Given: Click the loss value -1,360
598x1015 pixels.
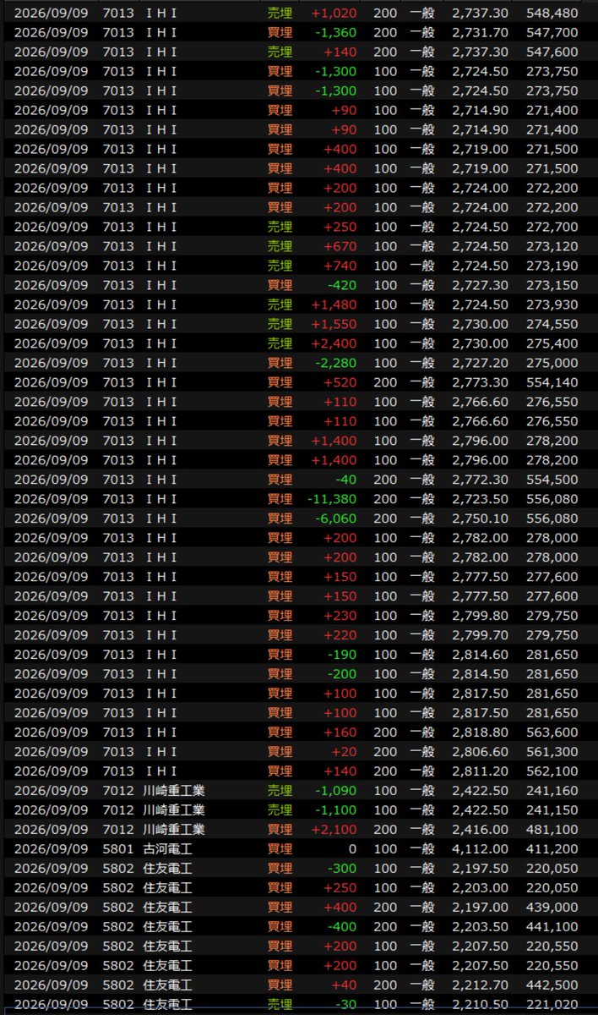Looking at the screenshot, I should click(334, 32).
